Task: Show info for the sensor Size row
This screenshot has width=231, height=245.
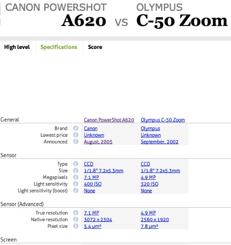Action: (x=76, y=171)
